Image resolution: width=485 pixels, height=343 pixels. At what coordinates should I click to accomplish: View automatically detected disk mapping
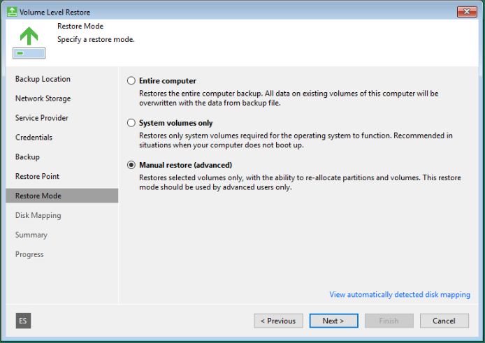399,295
